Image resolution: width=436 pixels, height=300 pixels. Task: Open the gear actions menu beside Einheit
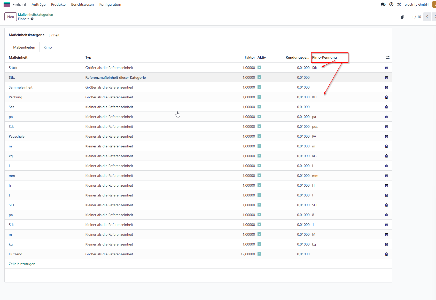(x=32, y=19)
